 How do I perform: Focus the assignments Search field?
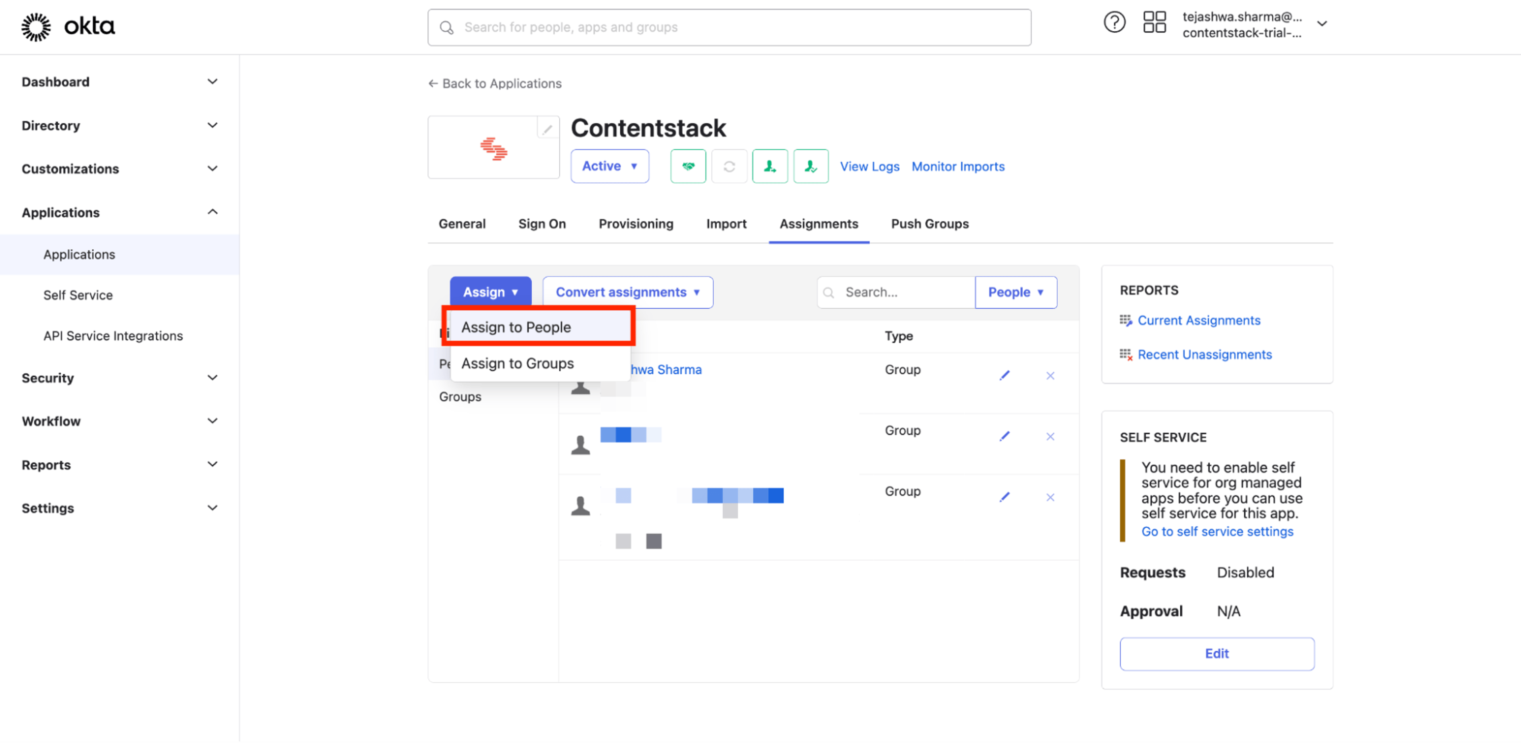point(896,292)
